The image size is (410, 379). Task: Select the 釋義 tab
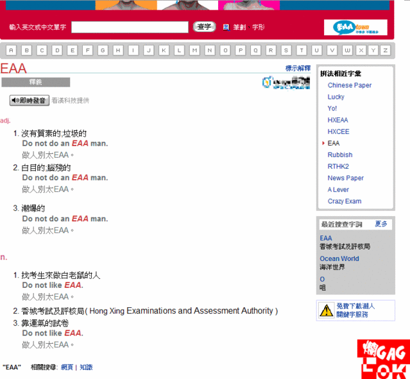pyautogui.click(x=36, y=82)
